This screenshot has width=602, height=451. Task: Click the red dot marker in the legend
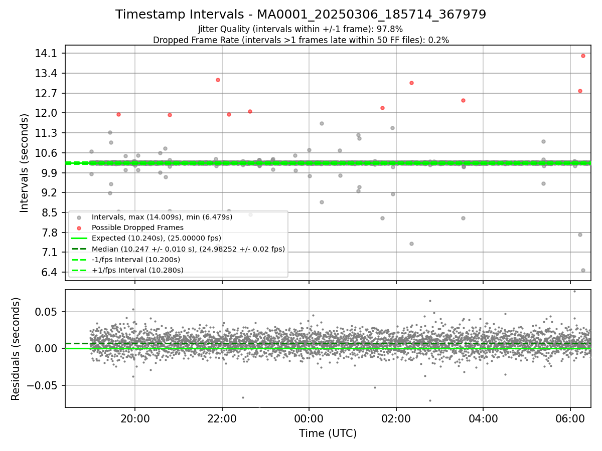[79, 228]
